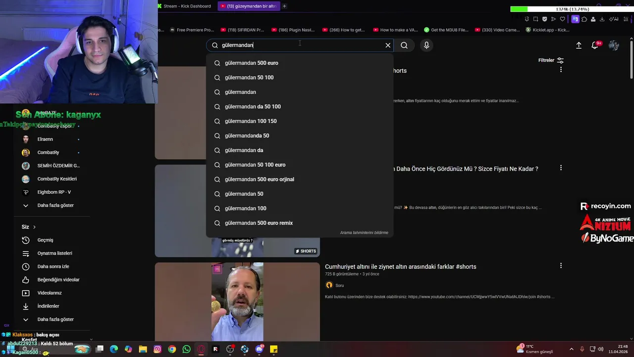Open '(186) Plugin Nasıl...' bookmark
The image size is (634, 357).
point(293,30)
